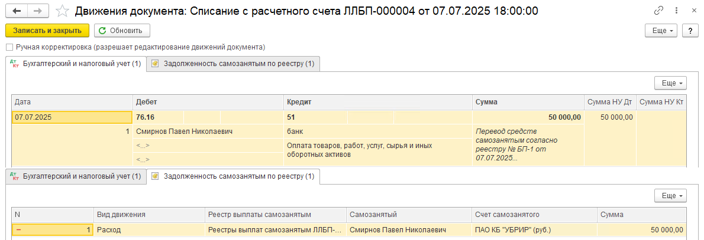
Task: Select the date cell 07.07.2025
Action: [72, 117]
